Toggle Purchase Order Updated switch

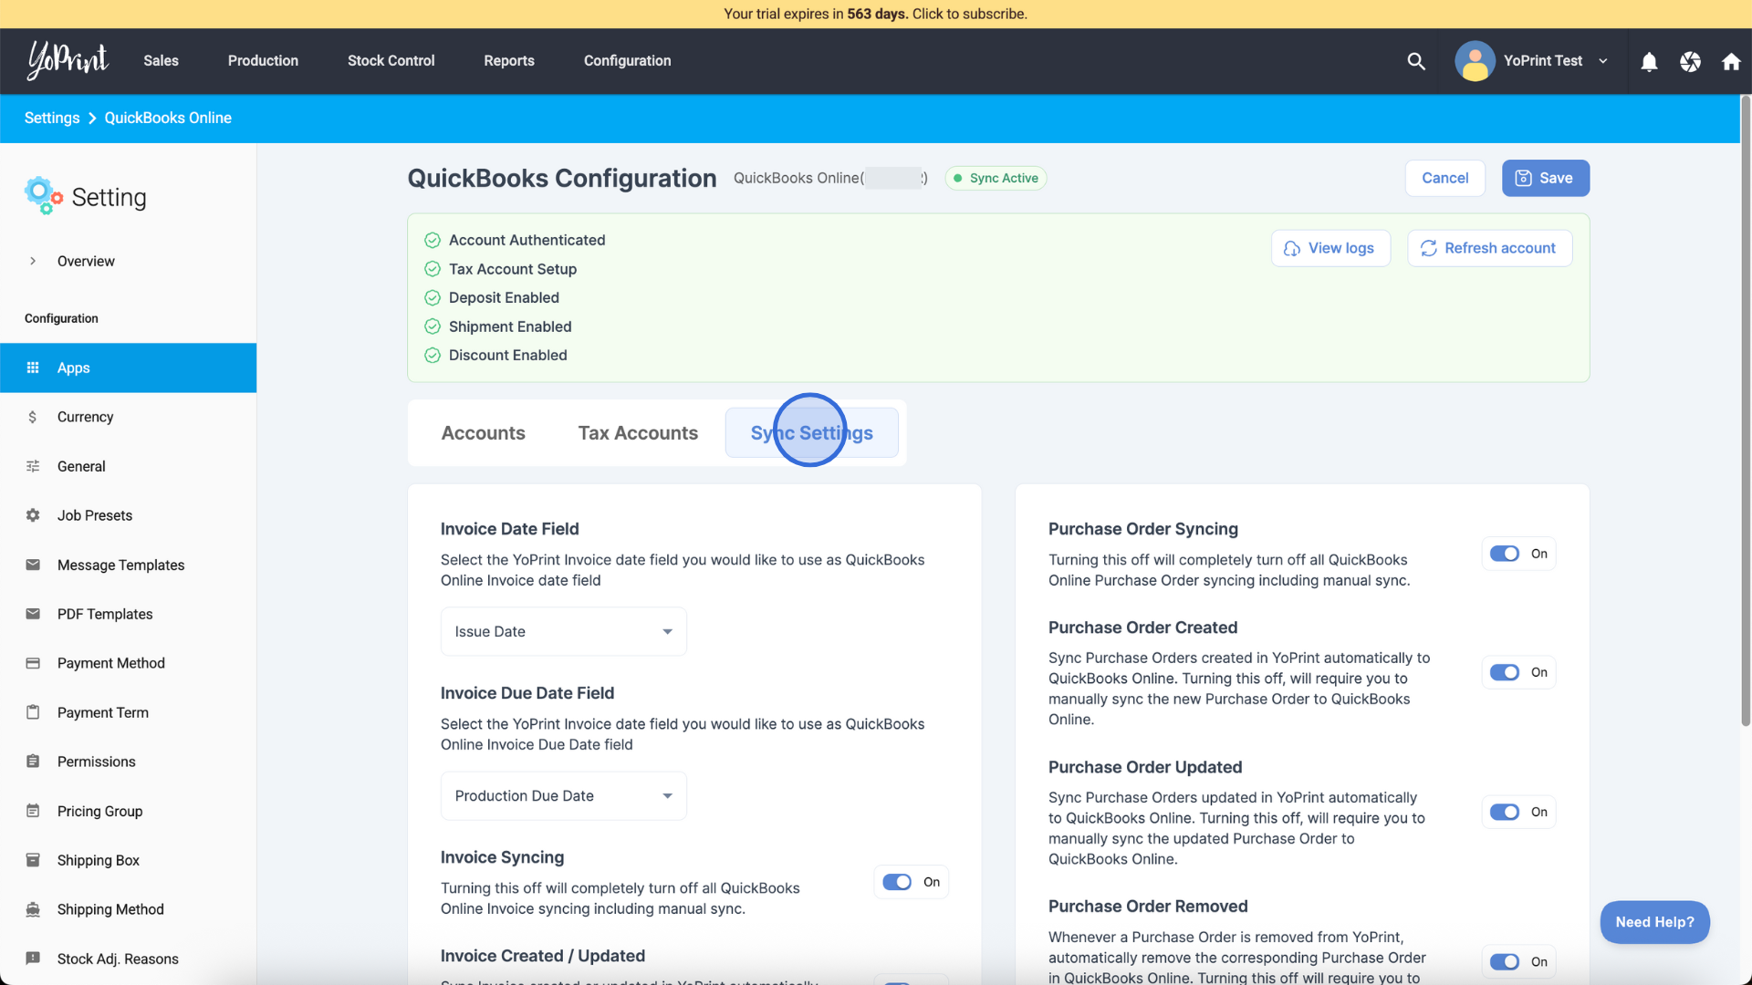(1505, 812)
